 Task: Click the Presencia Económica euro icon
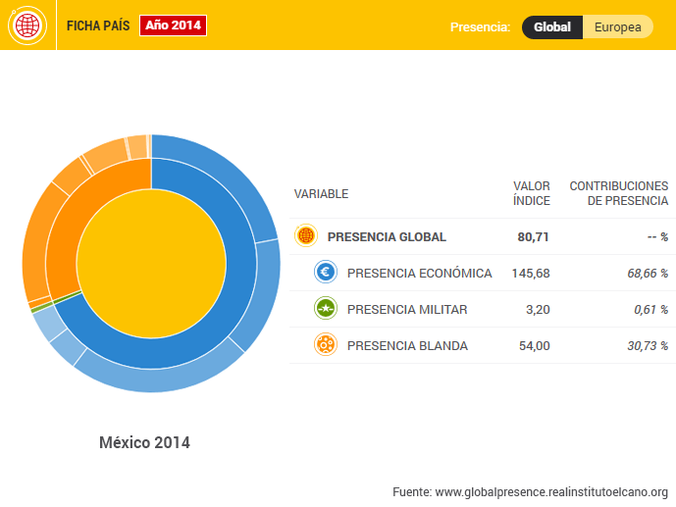(x=326, y=273)
